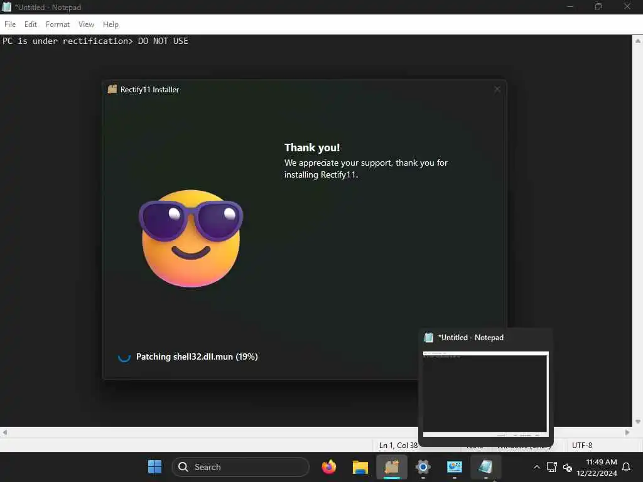643x482 pixels.
Task: Click the muted volume tray icon
Action: tap(568, 467)
